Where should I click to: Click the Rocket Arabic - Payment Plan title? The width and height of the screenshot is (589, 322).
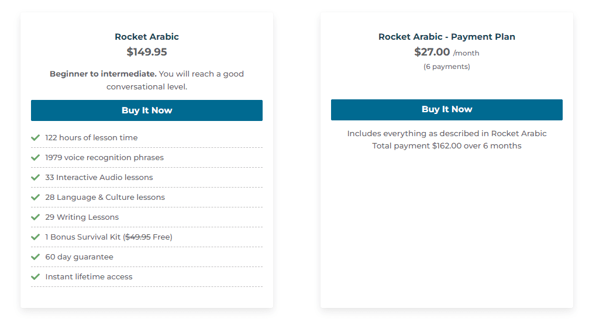tap(446, 37)
